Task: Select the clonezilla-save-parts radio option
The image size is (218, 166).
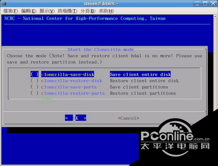Action: pos(34,87)
